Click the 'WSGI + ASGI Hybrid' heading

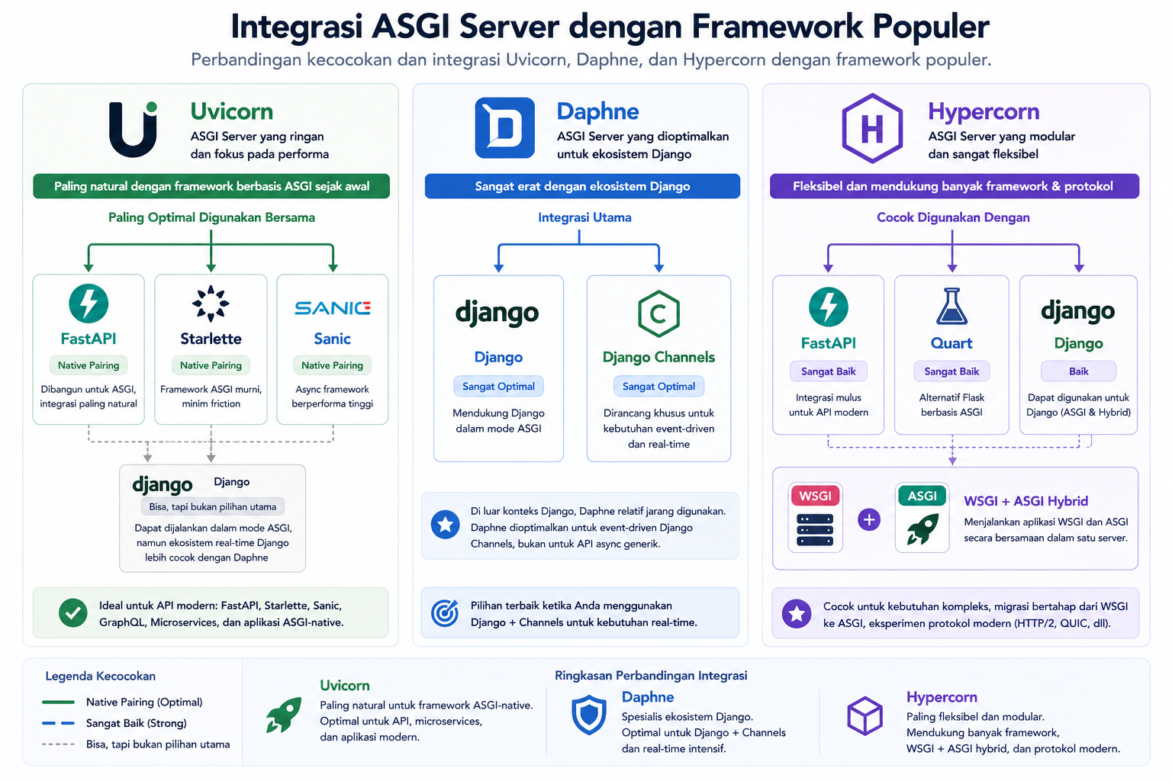pyautogui.click(x=1026, y=501)
